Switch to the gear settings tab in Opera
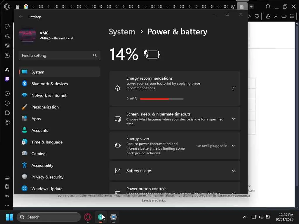 (x=233, y=7)
